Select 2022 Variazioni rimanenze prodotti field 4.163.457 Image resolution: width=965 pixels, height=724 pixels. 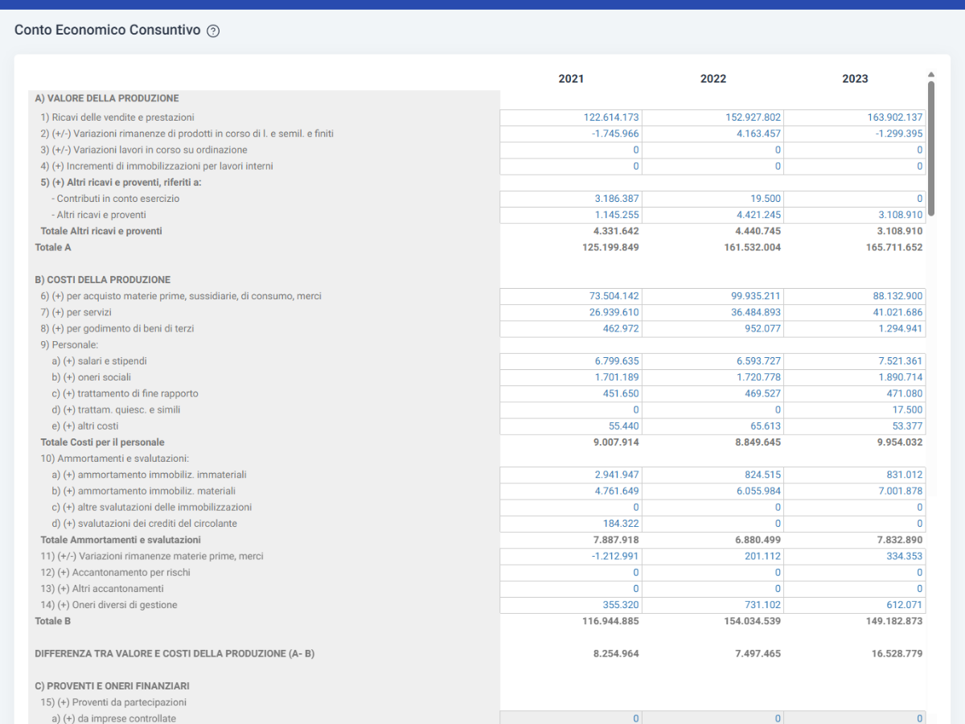(713, 134)
